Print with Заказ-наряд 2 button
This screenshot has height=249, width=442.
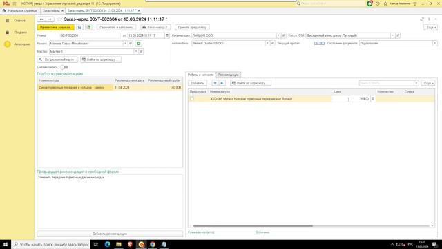click(155, 28)
